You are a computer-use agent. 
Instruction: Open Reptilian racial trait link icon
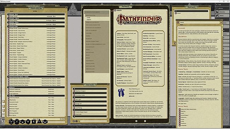(x=179, y=111)
